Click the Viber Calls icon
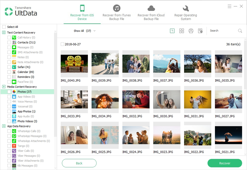The height and width of the screenshot is (170, 247). coord(14,151)
